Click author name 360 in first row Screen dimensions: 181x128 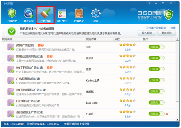pos(88,47)
